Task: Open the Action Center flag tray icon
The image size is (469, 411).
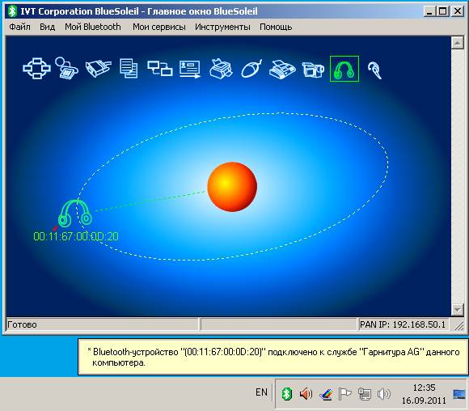Action: pyautogui.click(x=344, y=394)
